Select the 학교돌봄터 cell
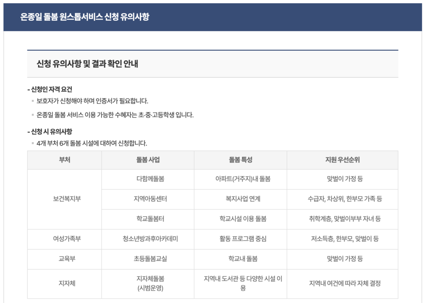426x303 pixels. [x=148, y=219]
